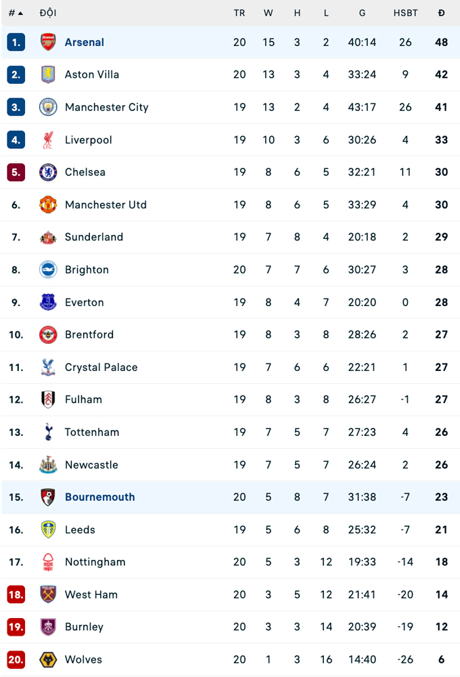Viewport: 460px width, 677px height.
Task: Click the rank 20 red relegation badge
Action: [16, 659]
